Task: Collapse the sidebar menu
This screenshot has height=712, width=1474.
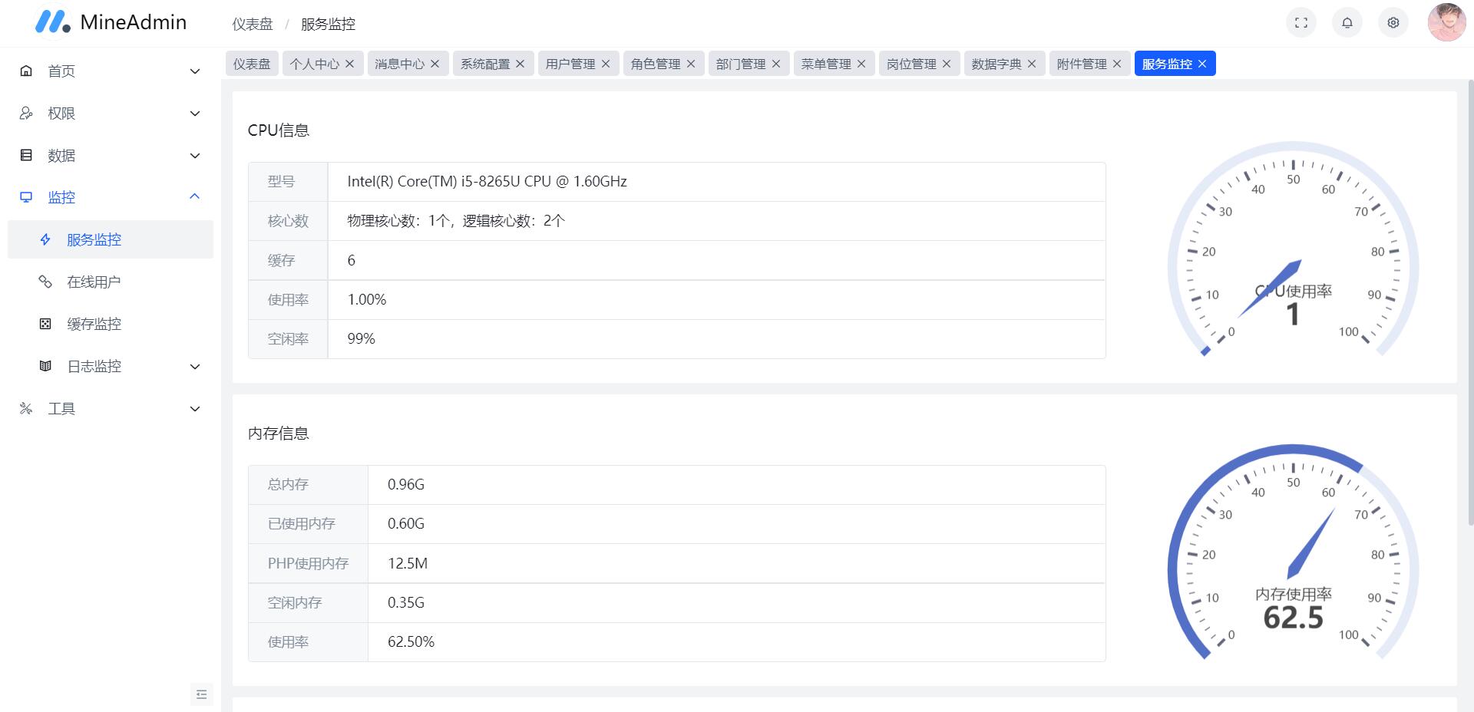Action: [201, 694]
